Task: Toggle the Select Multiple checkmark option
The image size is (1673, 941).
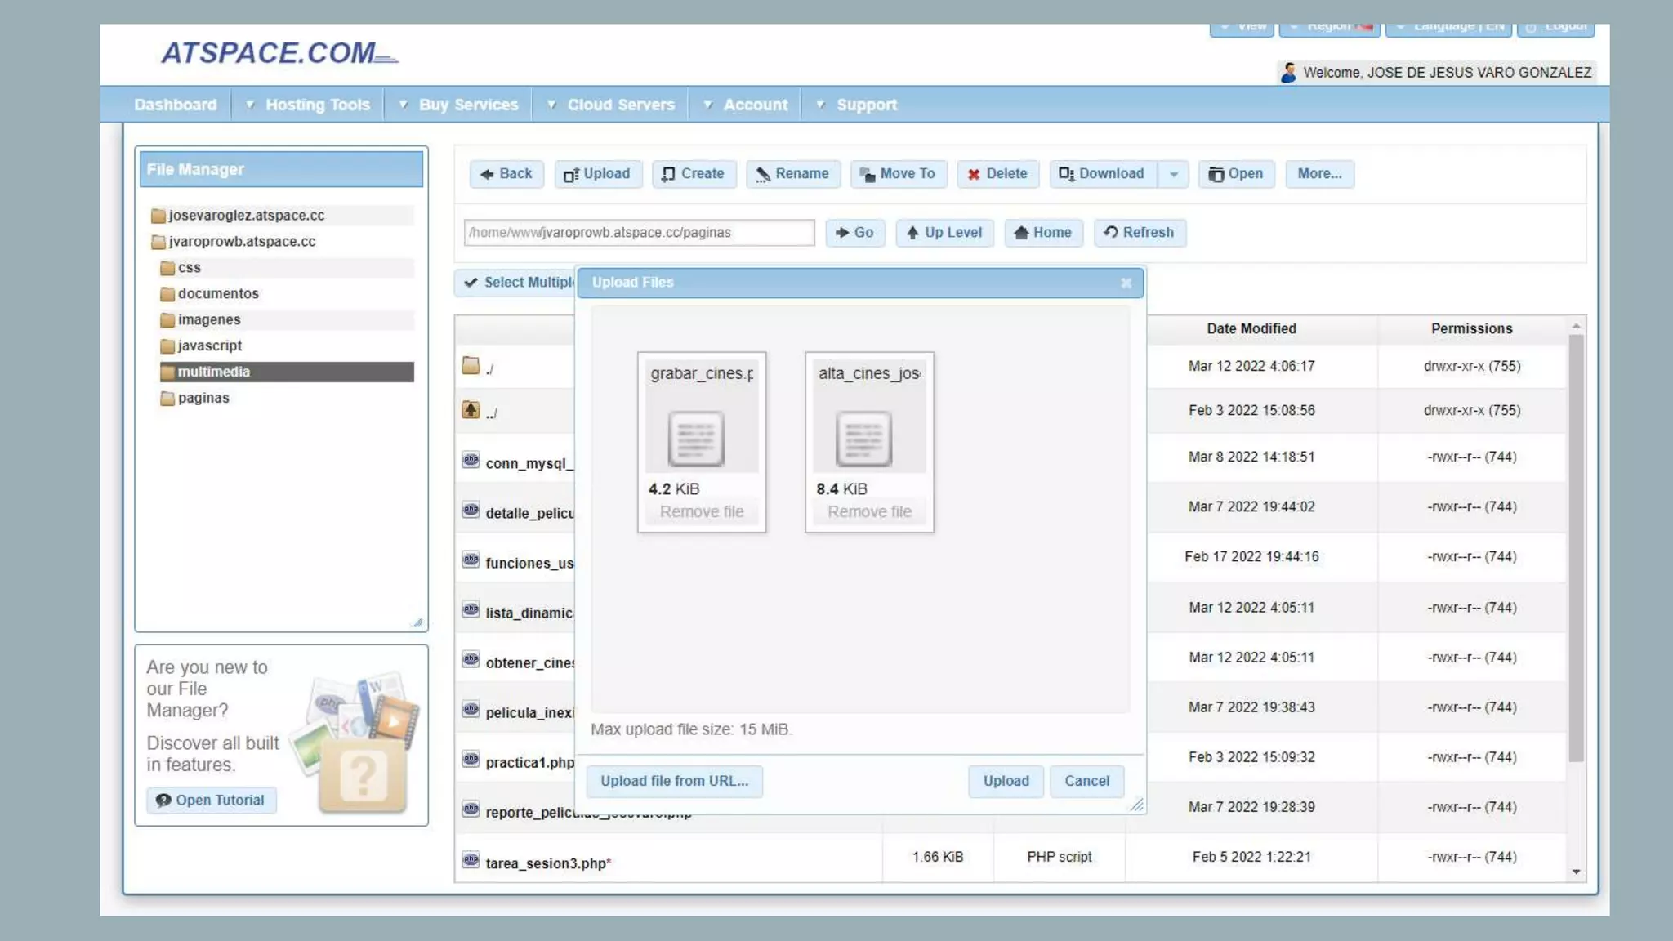Action: coord(471,283)
